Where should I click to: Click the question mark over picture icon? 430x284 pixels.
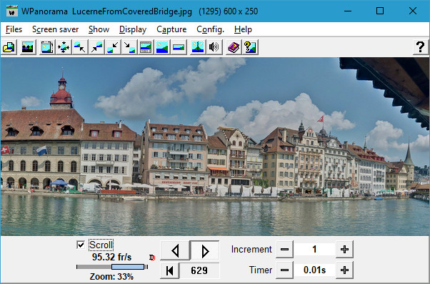pos(250,47)
